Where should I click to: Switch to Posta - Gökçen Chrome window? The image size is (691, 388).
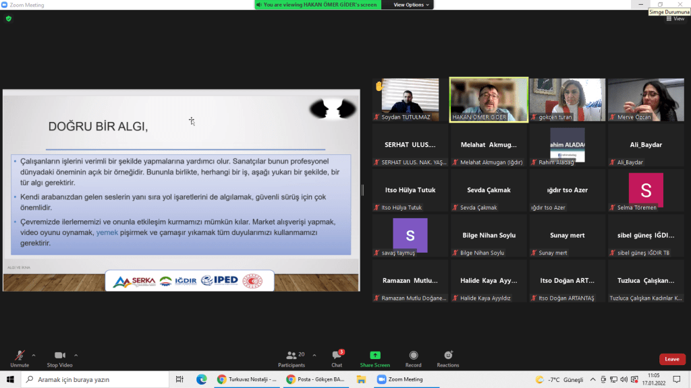[x=316, y=379]
